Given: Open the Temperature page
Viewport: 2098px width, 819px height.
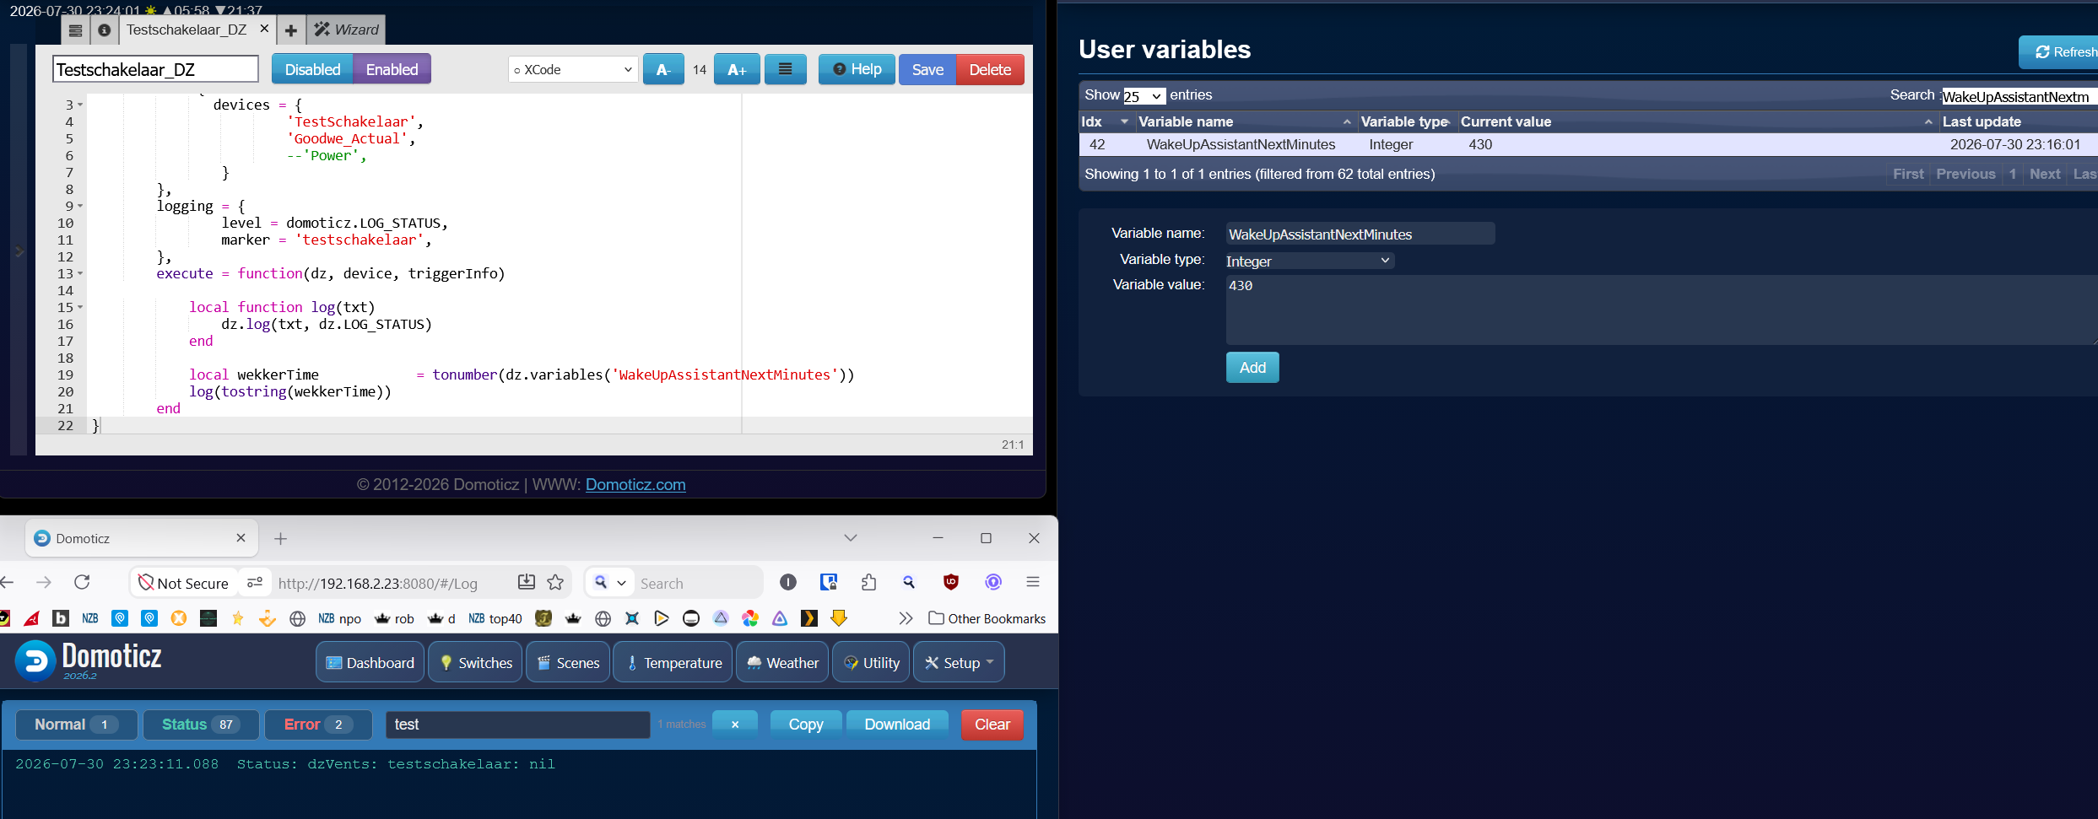Looking at the screenshot, I should coord(673,662).
